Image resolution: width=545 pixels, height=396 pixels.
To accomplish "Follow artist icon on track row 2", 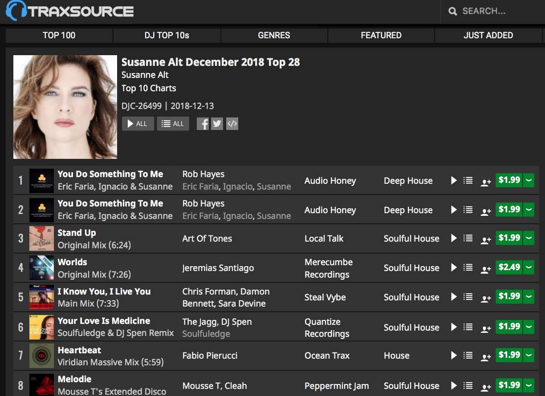I will point(486,211).
